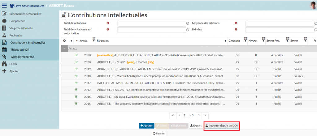The height and width of the screenshot is (136, 317).
Task: Collapse the Article group row
Action: [64, 49]
